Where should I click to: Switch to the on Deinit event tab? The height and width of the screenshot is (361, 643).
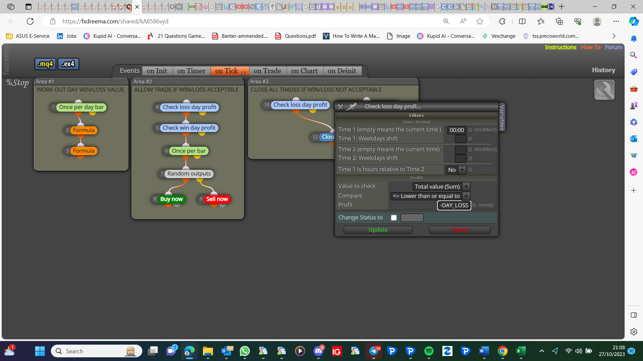342,71
